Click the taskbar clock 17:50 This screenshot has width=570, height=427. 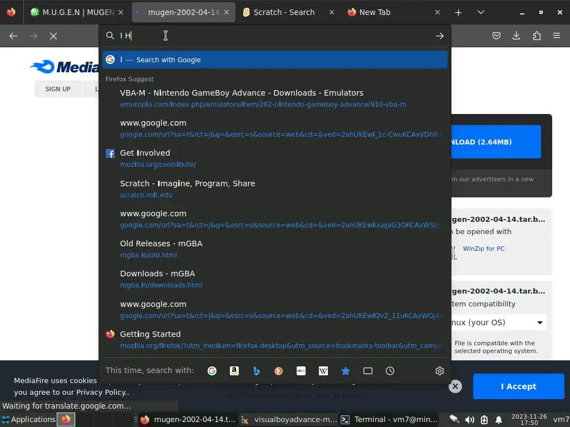pos(529,419)
